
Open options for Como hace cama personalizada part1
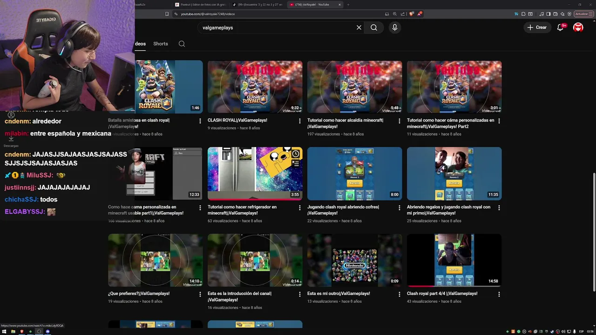click(x=200, y=208)
